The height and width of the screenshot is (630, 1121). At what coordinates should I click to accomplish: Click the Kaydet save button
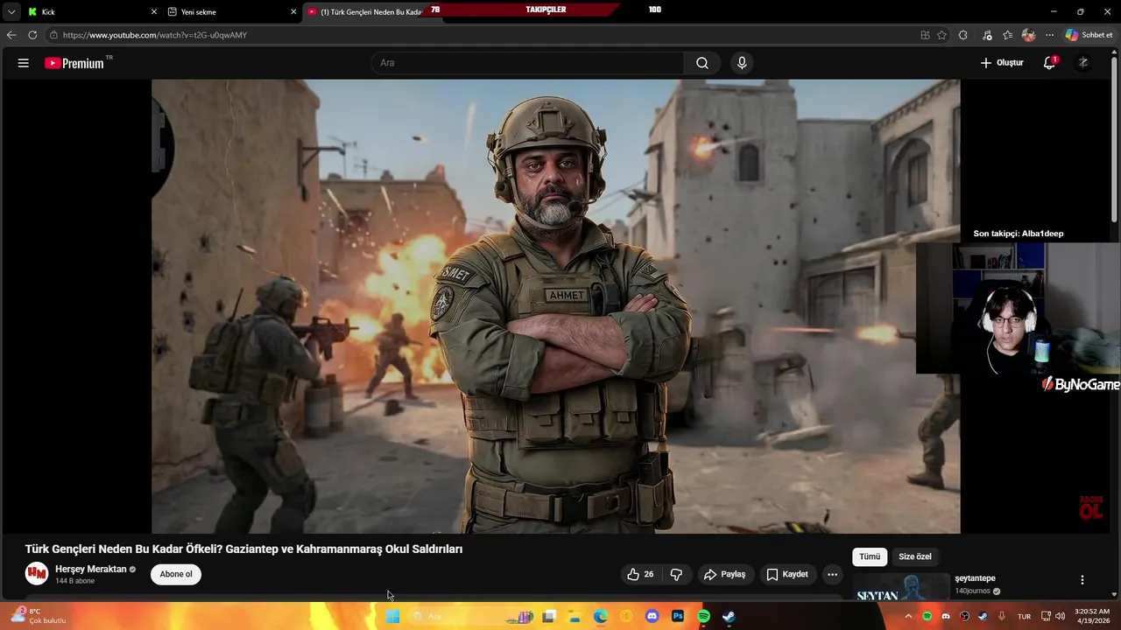(x=787, y=574)
